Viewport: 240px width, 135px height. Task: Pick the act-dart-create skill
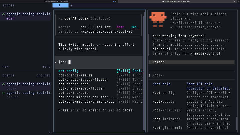pos(100,93)
